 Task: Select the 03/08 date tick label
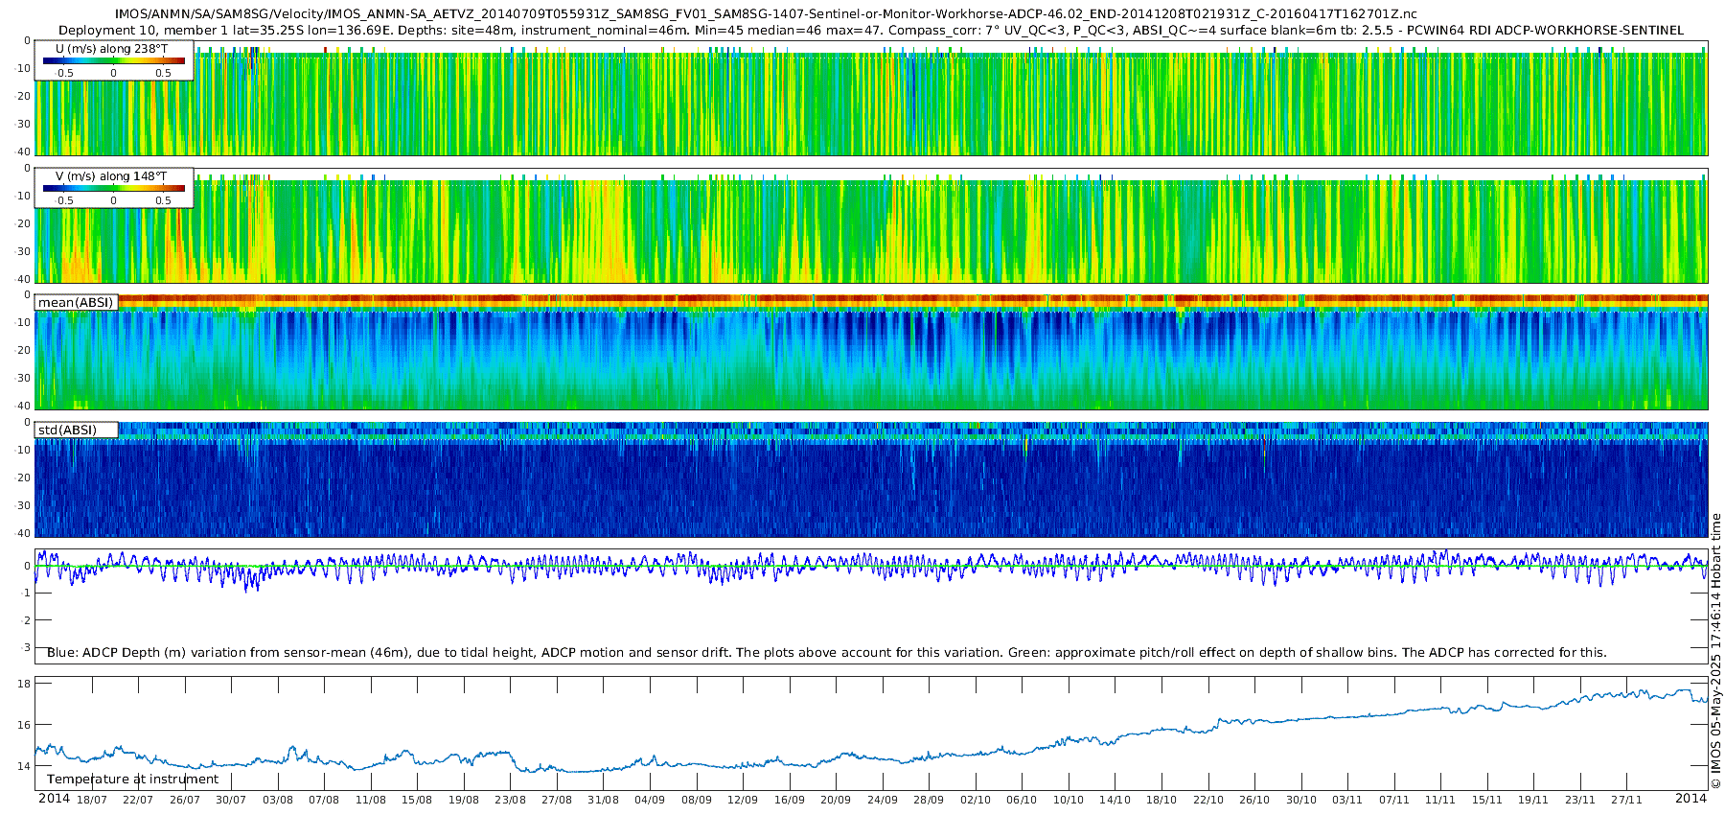(x=278, y=800)
